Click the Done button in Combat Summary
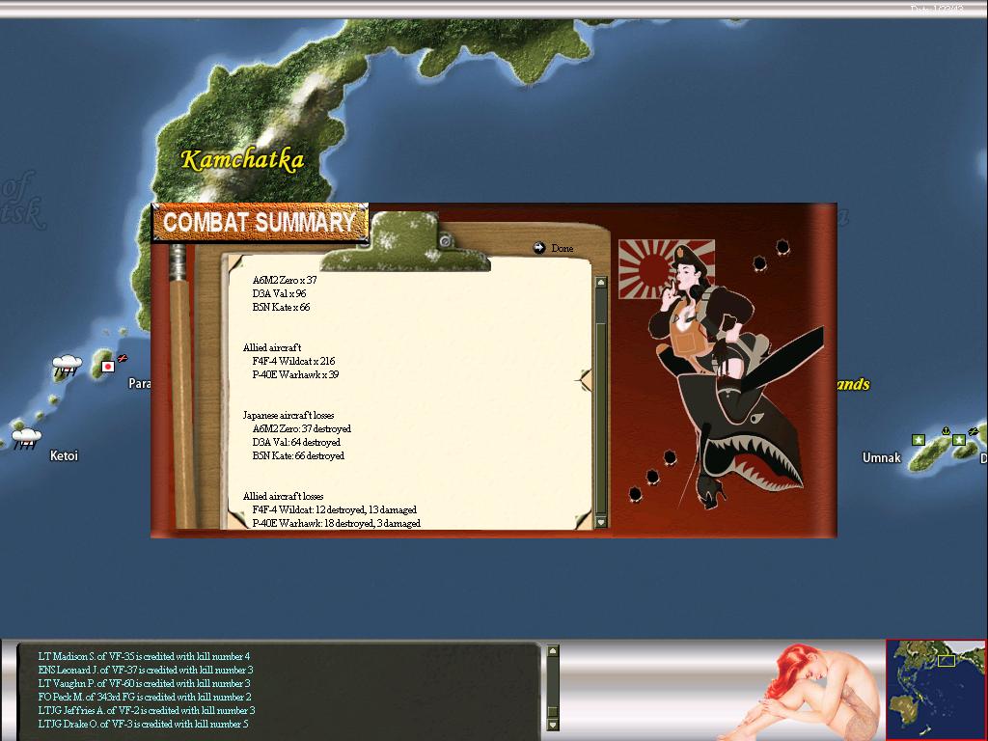 pyautogui.click(x=562, y=248)
